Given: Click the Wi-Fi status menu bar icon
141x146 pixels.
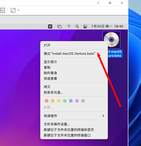Looking at the screenshot, I should [x=69, y=26].
